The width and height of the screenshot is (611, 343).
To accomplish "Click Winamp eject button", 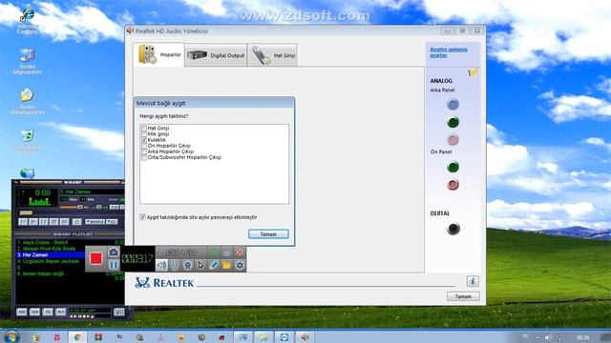I will pyautogui.click(x=76, y=222).
